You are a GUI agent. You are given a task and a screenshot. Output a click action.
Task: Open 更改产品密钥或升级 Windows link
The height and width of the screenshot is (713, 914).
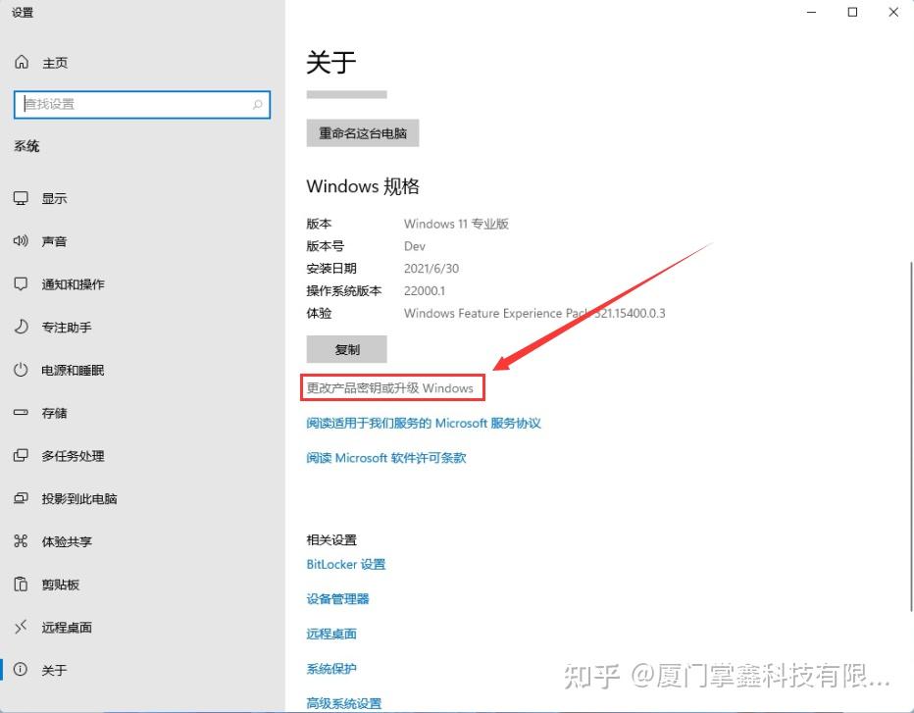390,388
